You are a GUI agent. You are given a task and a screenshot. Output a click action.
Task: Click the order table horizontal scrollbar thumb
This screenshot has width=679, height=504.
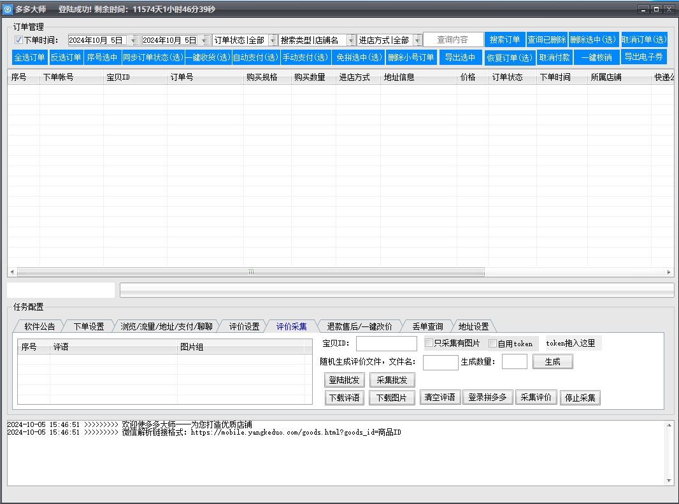[x=250, y=272]
